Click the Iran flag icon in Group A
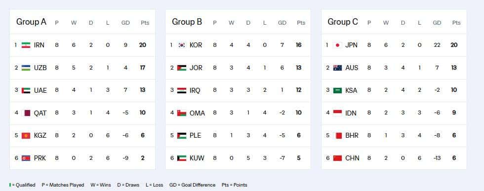Image resolution: width=484 pixels, height=191 pixels. pyautogui.click(x=26, y=45)
